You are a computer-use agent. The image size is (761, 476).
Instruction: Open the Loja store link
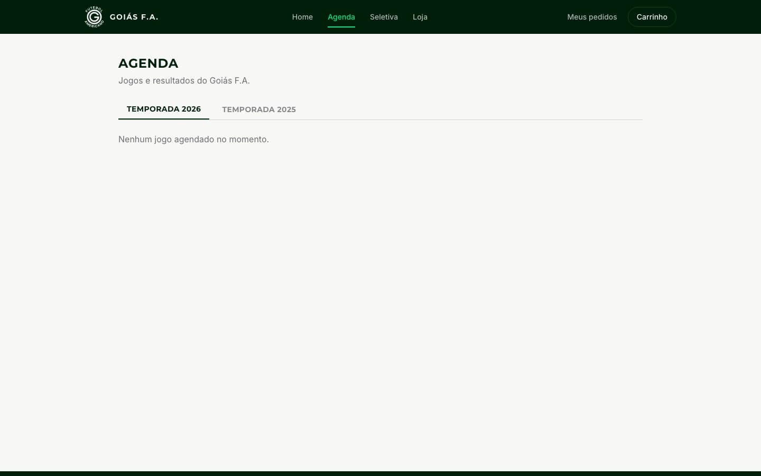pos(420,17)
